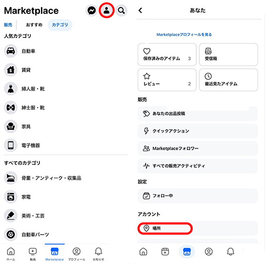Select the 家電 washing machine icon
This screenshot has height=264, width=265.
[11, 197]
